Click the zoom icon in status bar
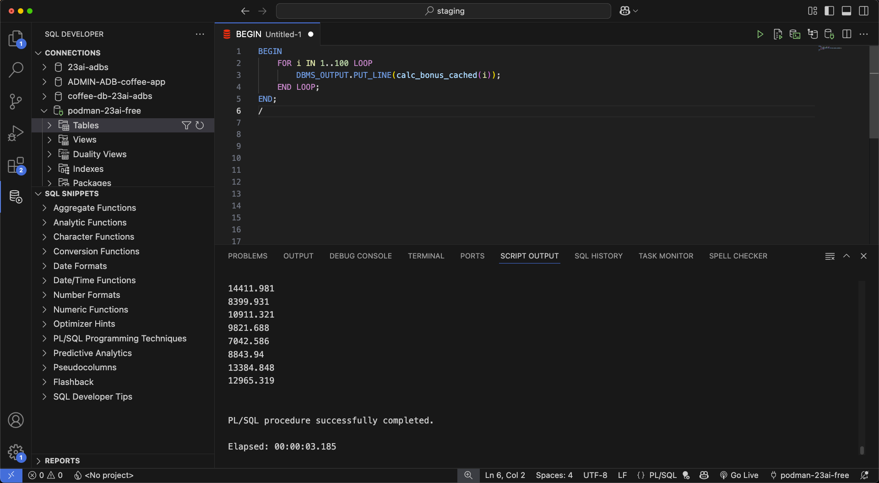The height and width of the screenshot is (483, 879). click(x=468, y=475)
